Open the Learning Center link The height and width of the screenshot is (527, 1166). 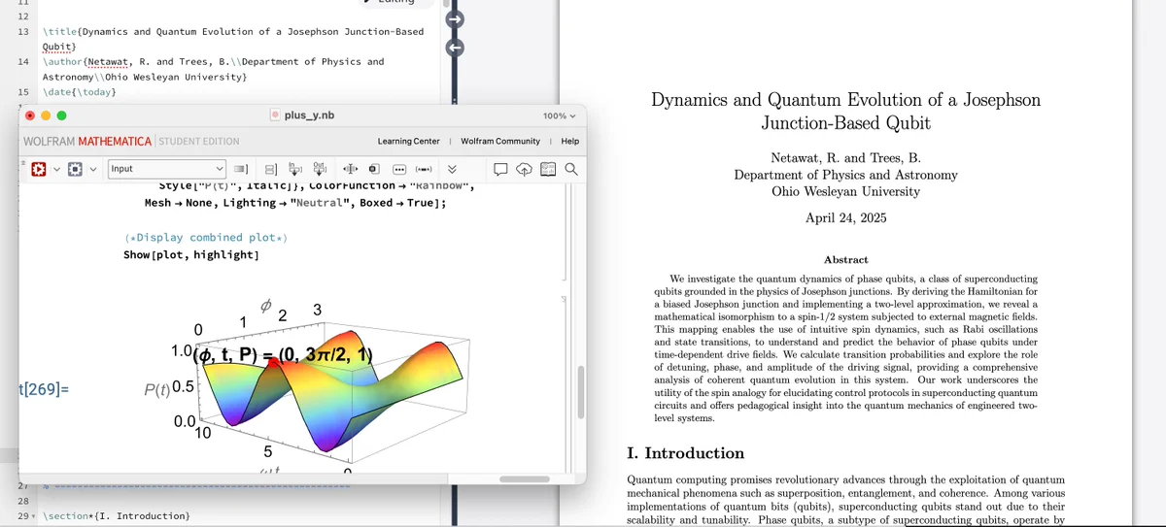(408, 141)
